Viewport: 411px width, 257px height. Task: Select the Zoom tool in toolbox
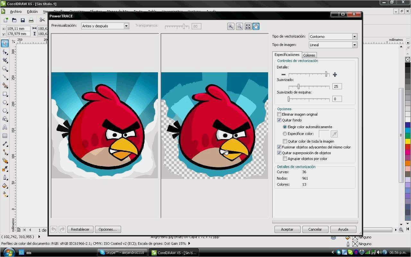[5, 69]
